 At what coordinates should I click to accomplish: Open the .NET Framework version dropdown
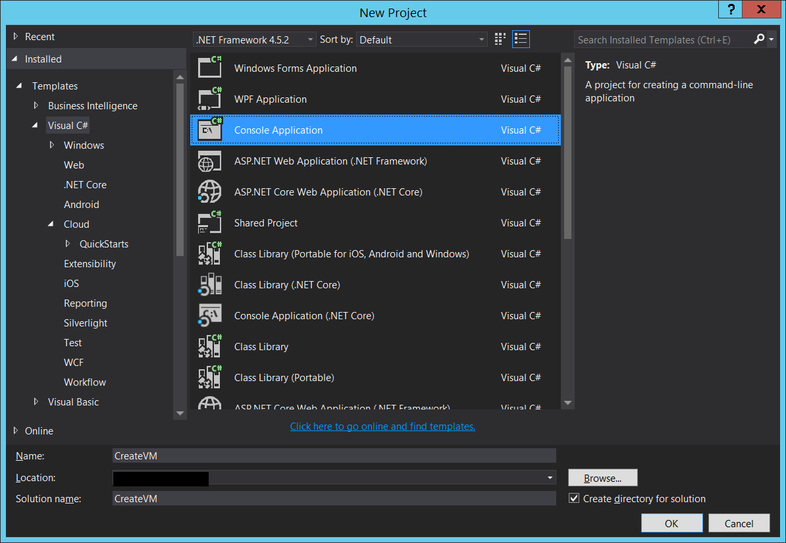(x=254, y=39)
